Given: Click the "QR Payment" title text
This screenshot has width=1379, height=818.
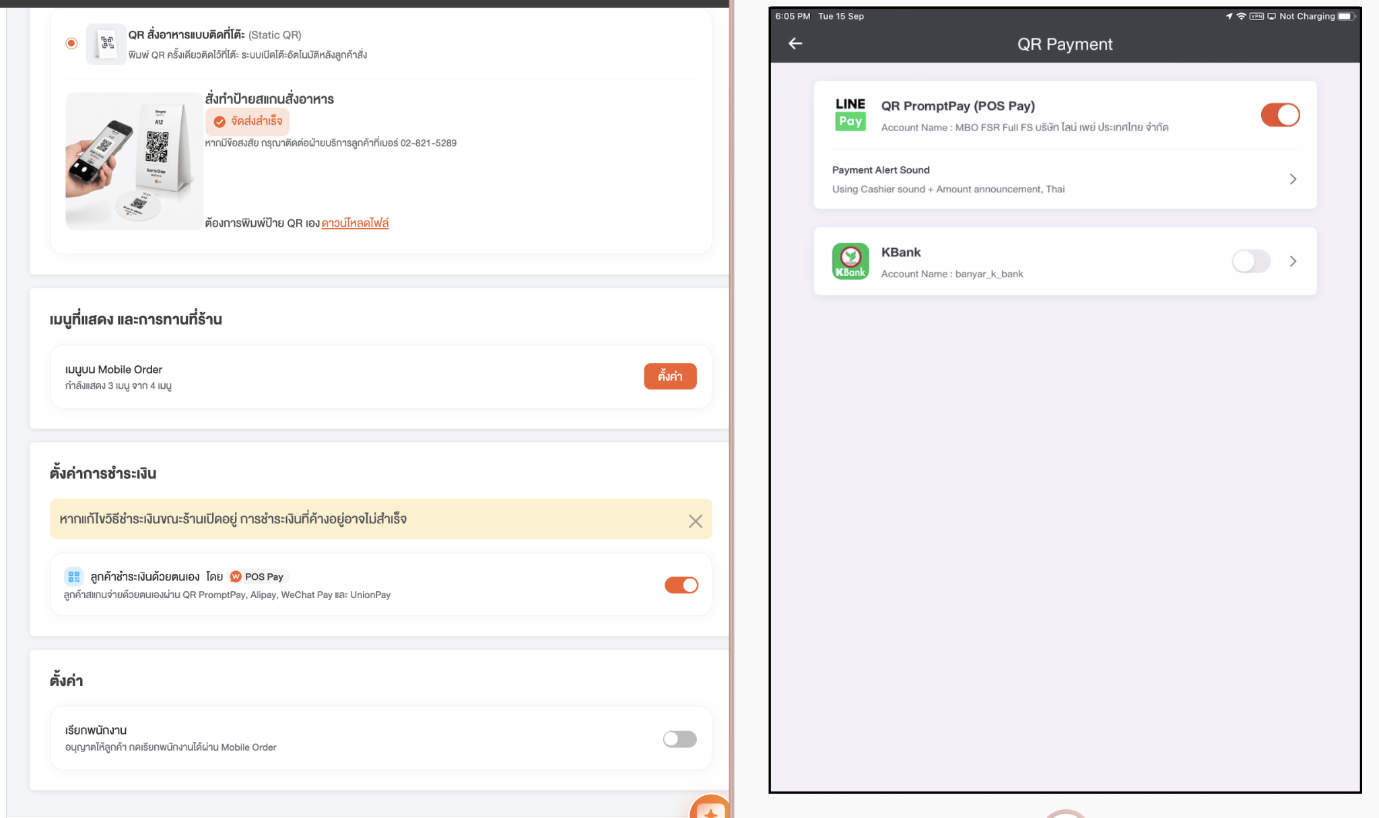Looking at the screenshot, I should coord(1065,44).
